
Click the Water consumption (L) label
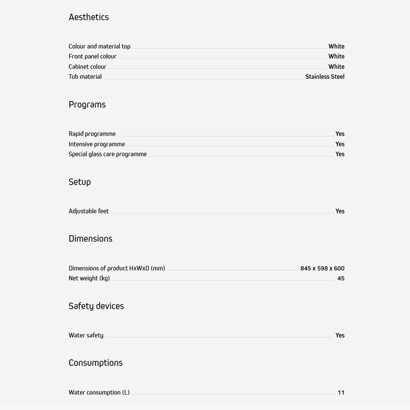(x=99, y=393)
